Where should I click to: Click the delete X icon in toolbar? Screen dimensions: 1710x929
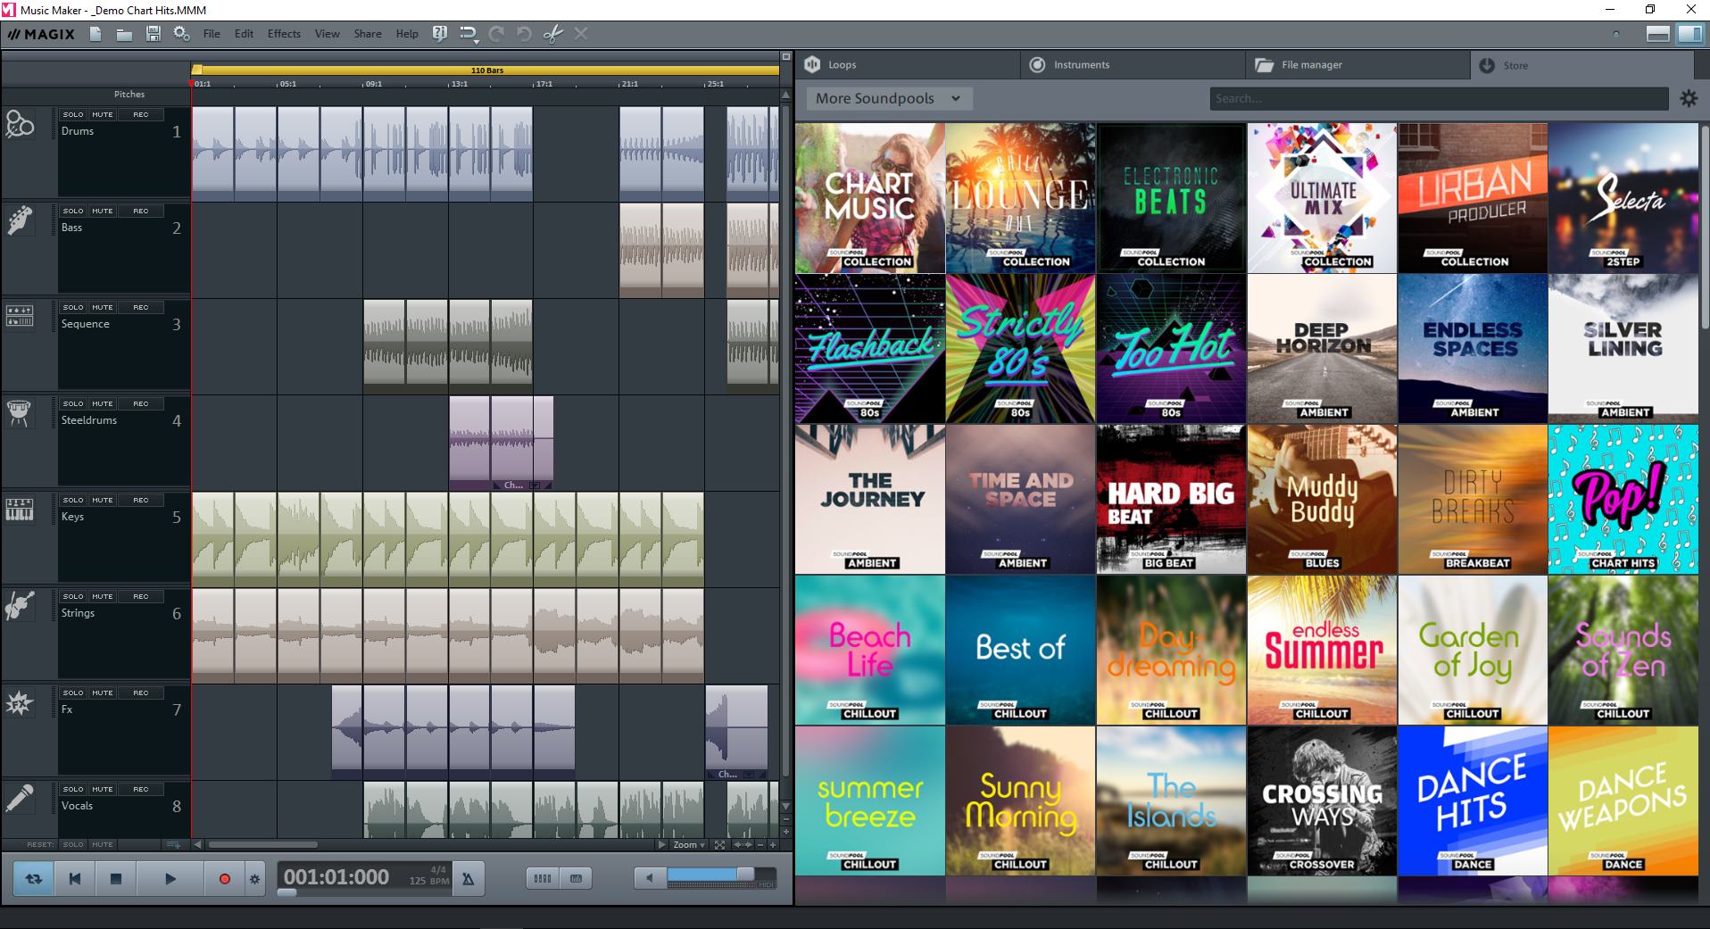click(581, 34)
